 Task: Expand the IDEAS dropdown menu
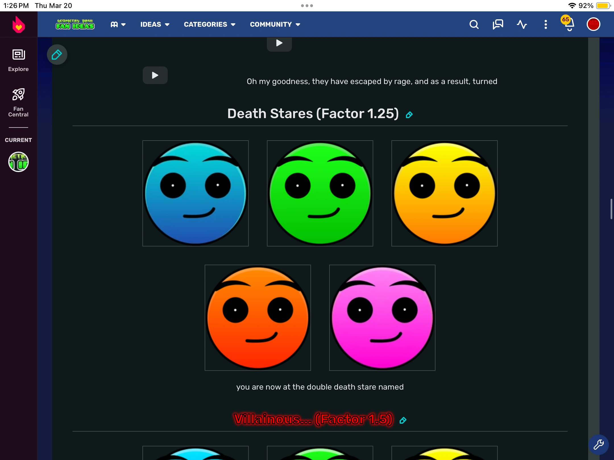155,24
